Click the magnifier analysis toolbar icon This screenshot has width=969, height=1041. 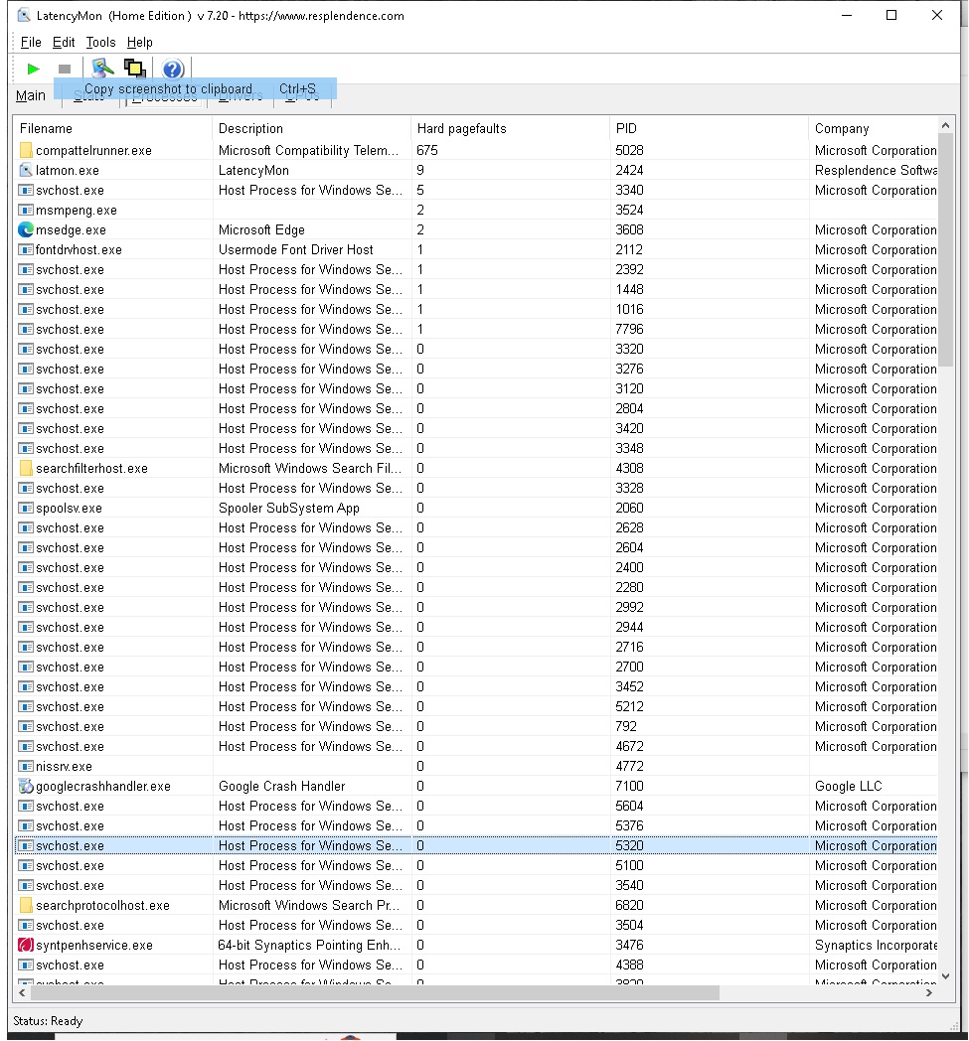[x=103, y=68]
